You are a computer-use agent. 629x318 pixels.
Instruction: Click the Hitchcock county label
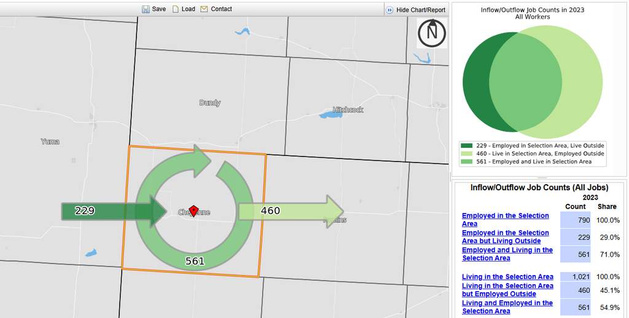tap(348, 110)
